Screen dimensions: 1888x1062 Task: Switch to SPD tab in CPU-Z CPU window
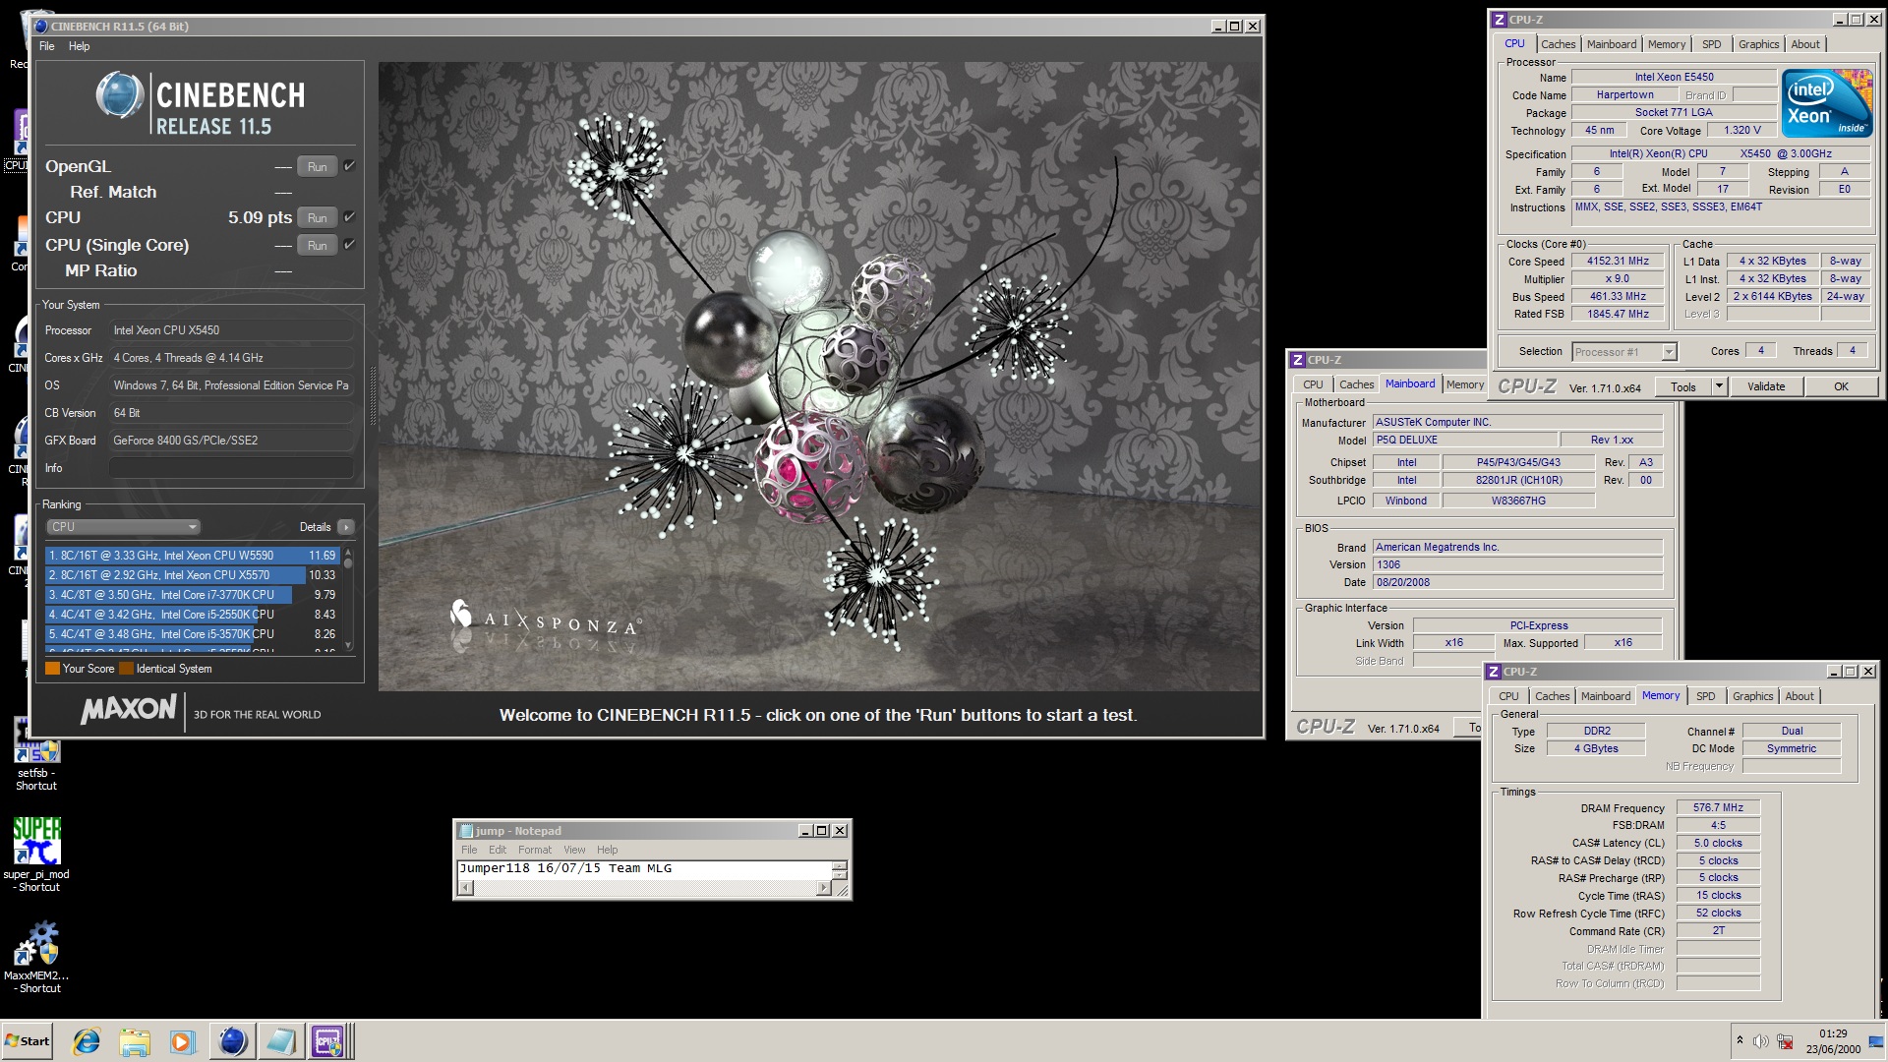(x=1712, y=44)
